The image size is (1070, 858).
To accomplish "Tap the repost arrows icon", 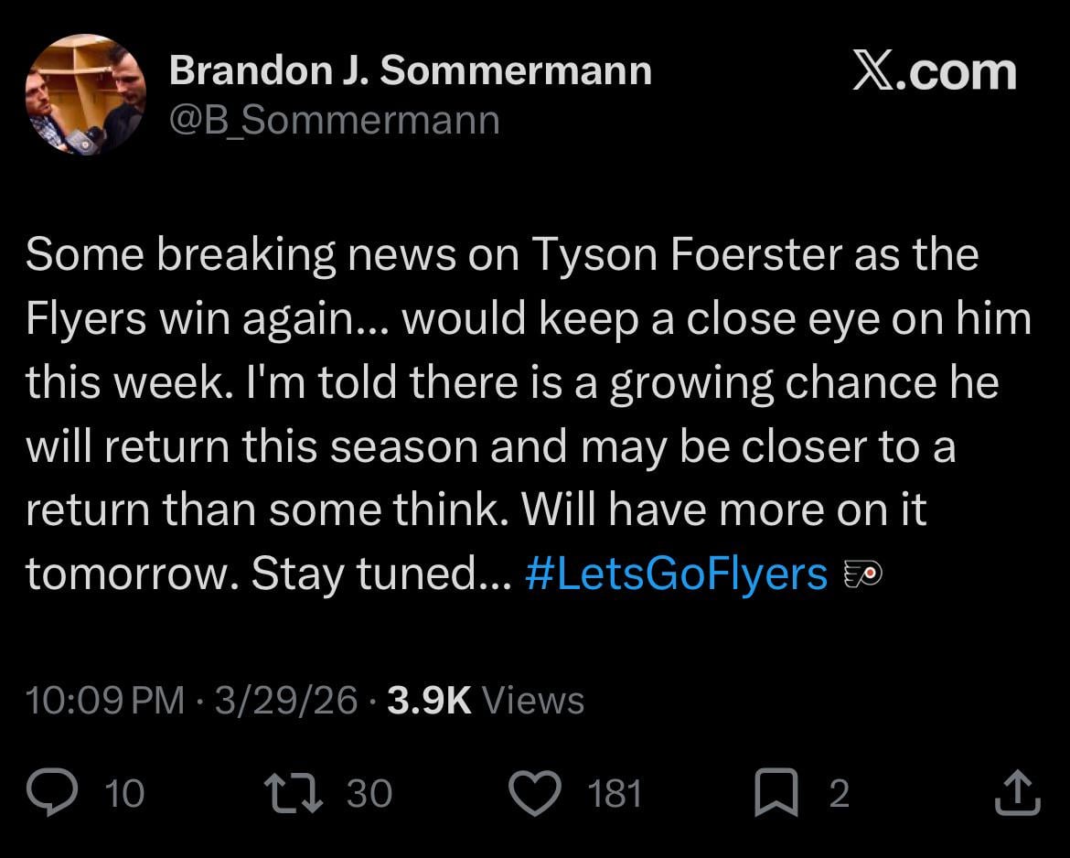I will pos(293,793).
